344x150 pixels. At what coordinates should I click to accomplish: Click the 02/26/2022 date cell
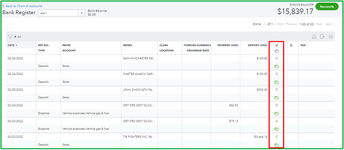(16, 74)
